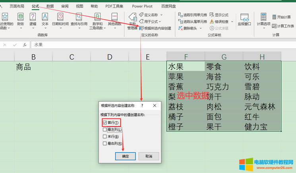Image resolution: width=296 pixels, height=173 pixels.
Task: Open the 财务 (Financial) functions icon
Action: point(20,17)
